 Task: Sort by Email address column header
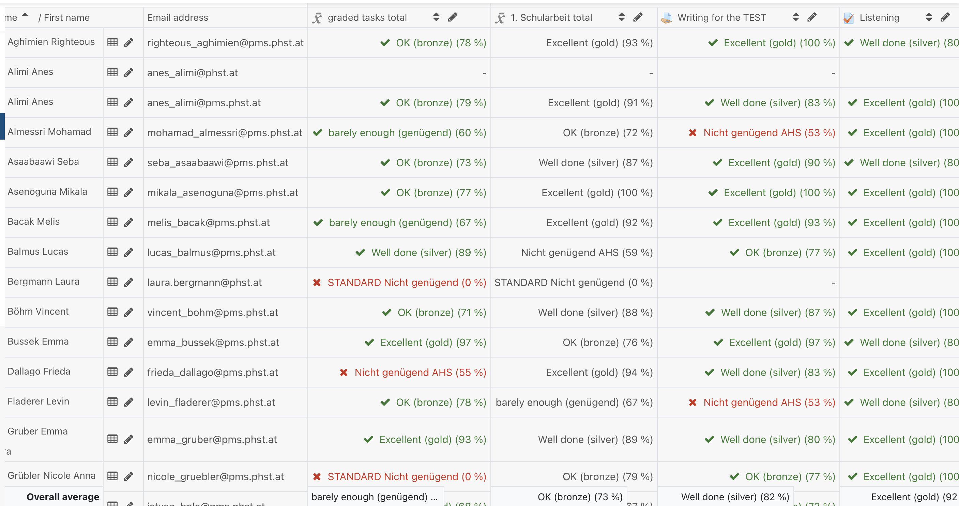[x=178, y=17]
